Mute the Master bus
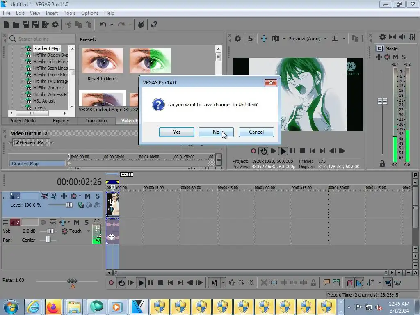This screenshot has width=420, height=315. pyautogui.click(x=395, y=57)
